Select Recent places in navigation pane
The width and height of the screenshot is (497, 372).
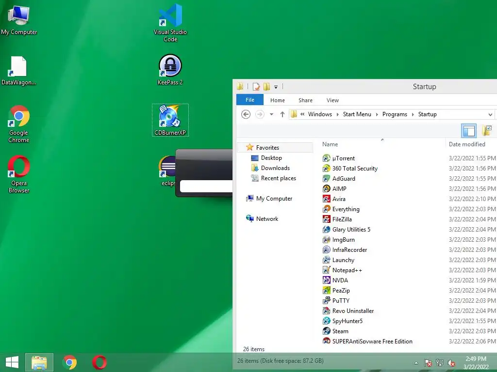(278, 178)
